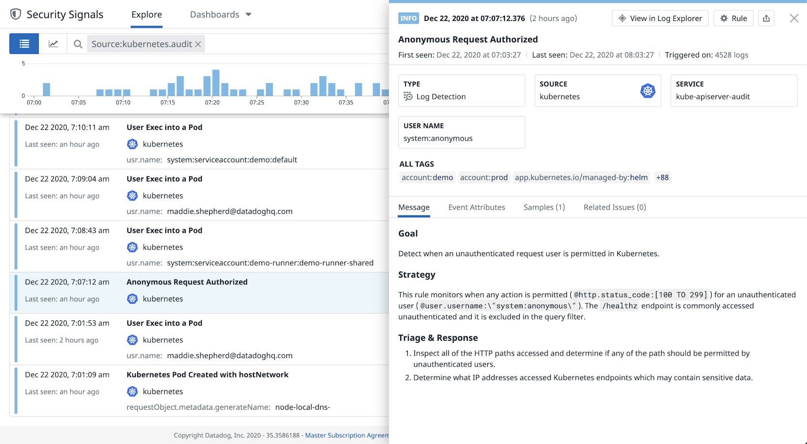Switch to the timeseries chart view icon
The height and width of the screenshot is (444, 807).
click(x=53, y=43)
